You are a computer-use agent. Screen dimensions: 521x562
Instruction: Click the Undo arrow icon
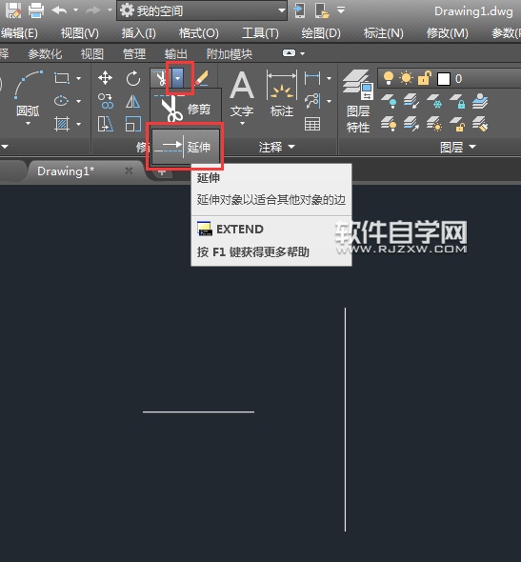coord(59,10)
